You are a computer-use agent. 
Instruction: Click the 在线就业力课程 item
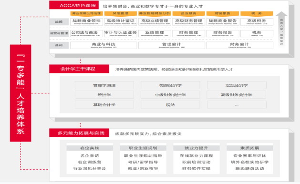[197, 156]
